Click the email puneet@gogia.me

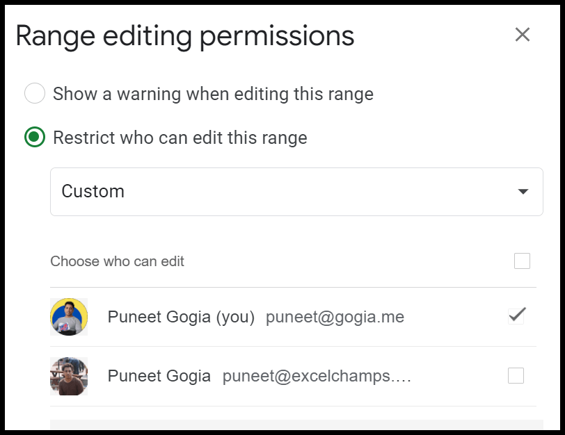coord(335,317)
